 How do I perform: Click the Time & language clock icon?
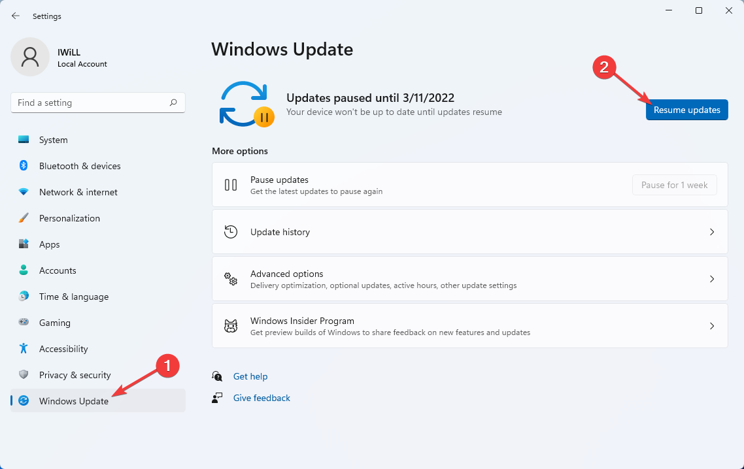pyautogui.click(x=24, y=296)
